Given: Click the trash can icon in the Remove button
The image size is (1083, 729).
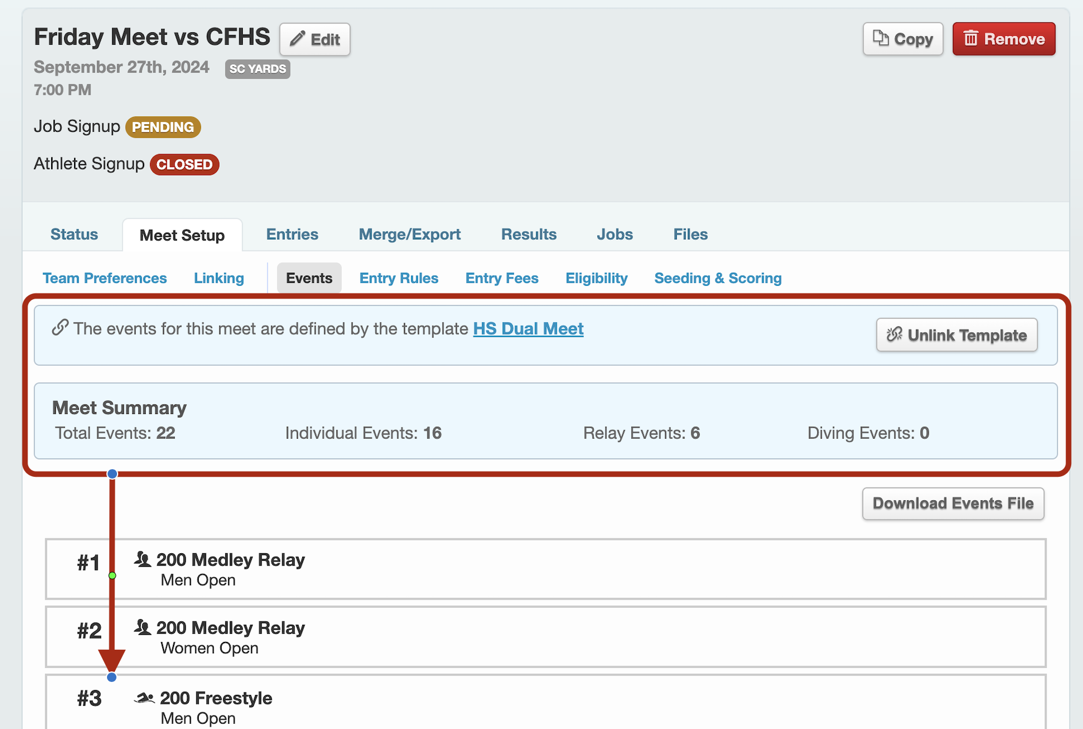Looking at the screenshot, I should (x=971, y=39).
